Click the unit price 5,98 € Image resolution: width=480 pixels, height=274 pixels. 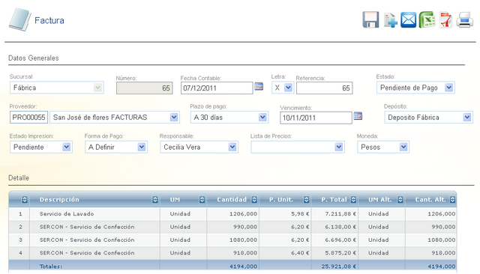(x=300, y=214)
